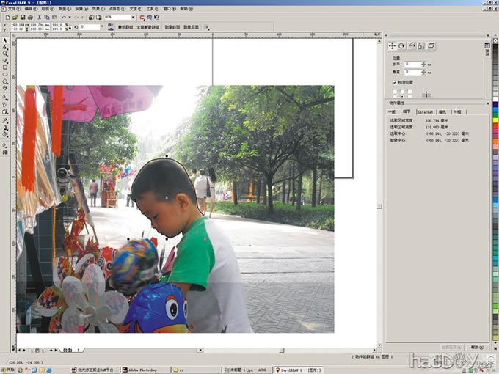This screenshot has height=374, width=499.
Task: Open the 文件 menu
Action: pos(11,9)
